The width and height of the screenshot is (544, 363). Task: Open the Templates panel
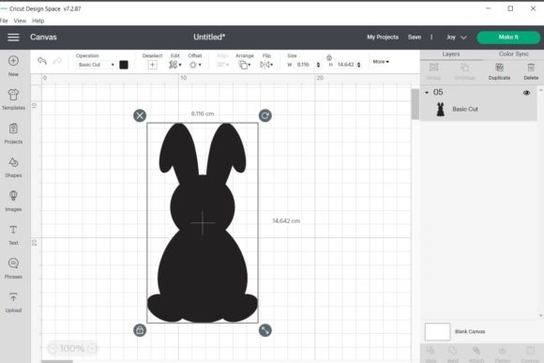coord(13,99)
